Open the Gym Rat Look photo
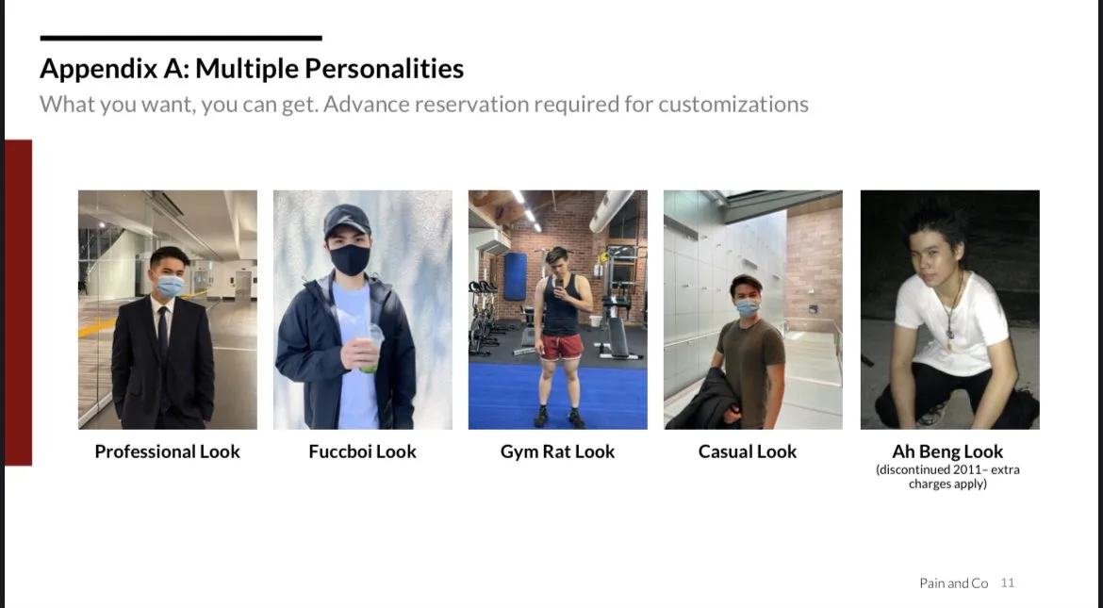This screenshot has width=1103, height=608. pos(558,309)
